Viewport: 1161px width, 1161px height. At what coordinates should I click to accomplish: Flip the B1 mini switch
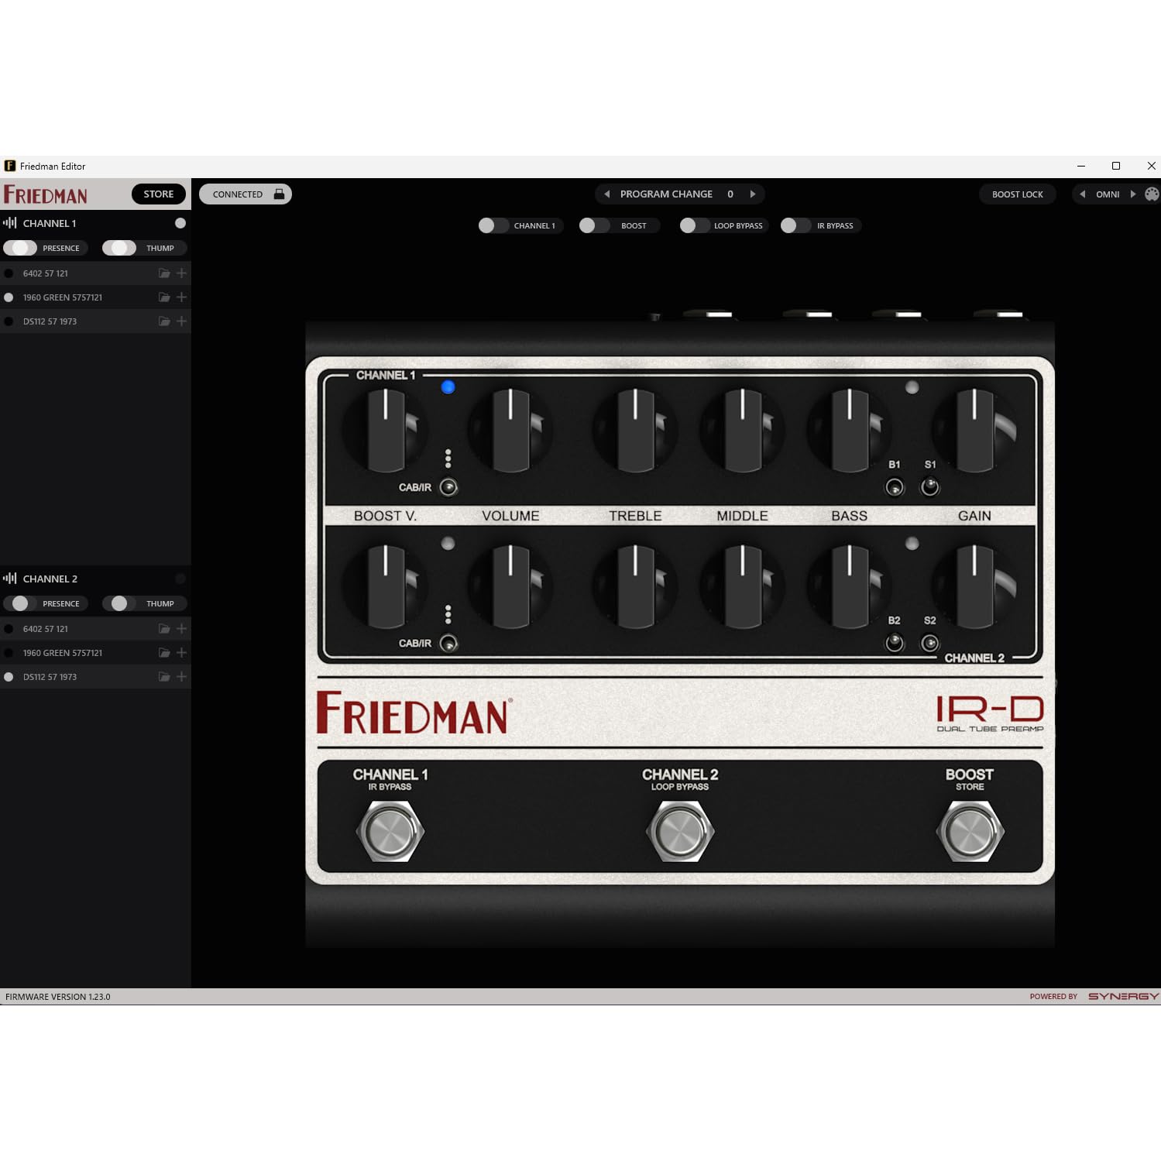895,487
